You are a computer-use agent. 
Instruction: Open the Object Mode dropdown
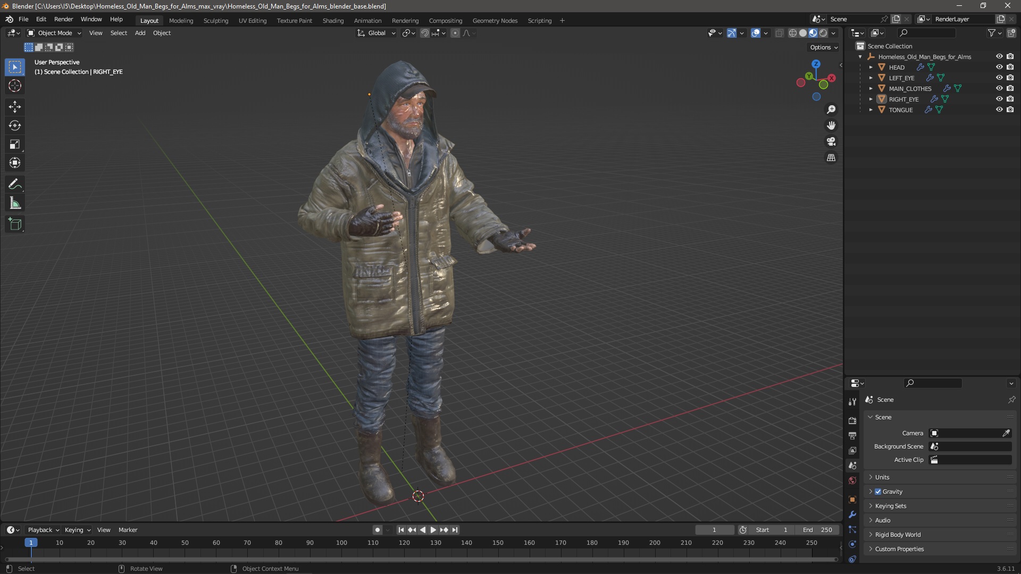pos(54,33)
